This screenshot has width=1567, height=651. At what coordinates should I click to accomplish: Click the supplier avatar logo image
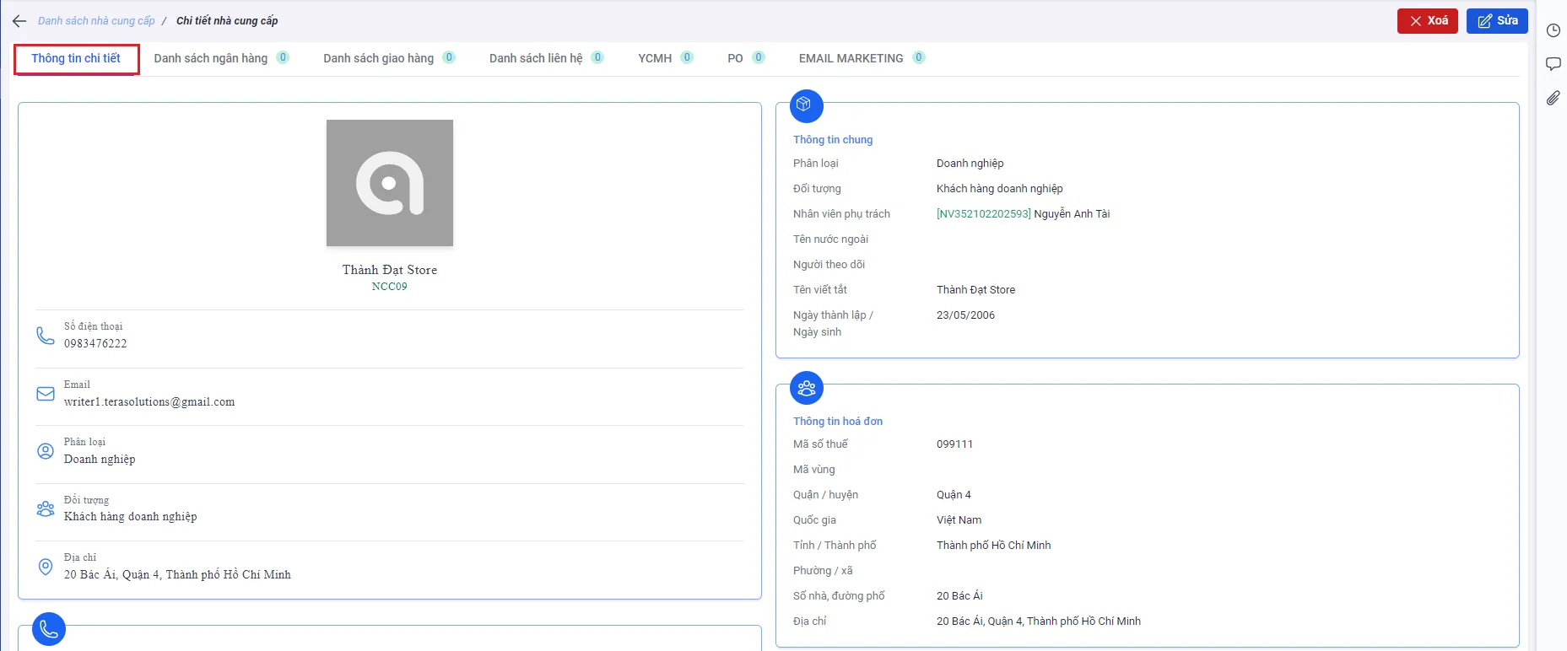click(x=390, y=183)
